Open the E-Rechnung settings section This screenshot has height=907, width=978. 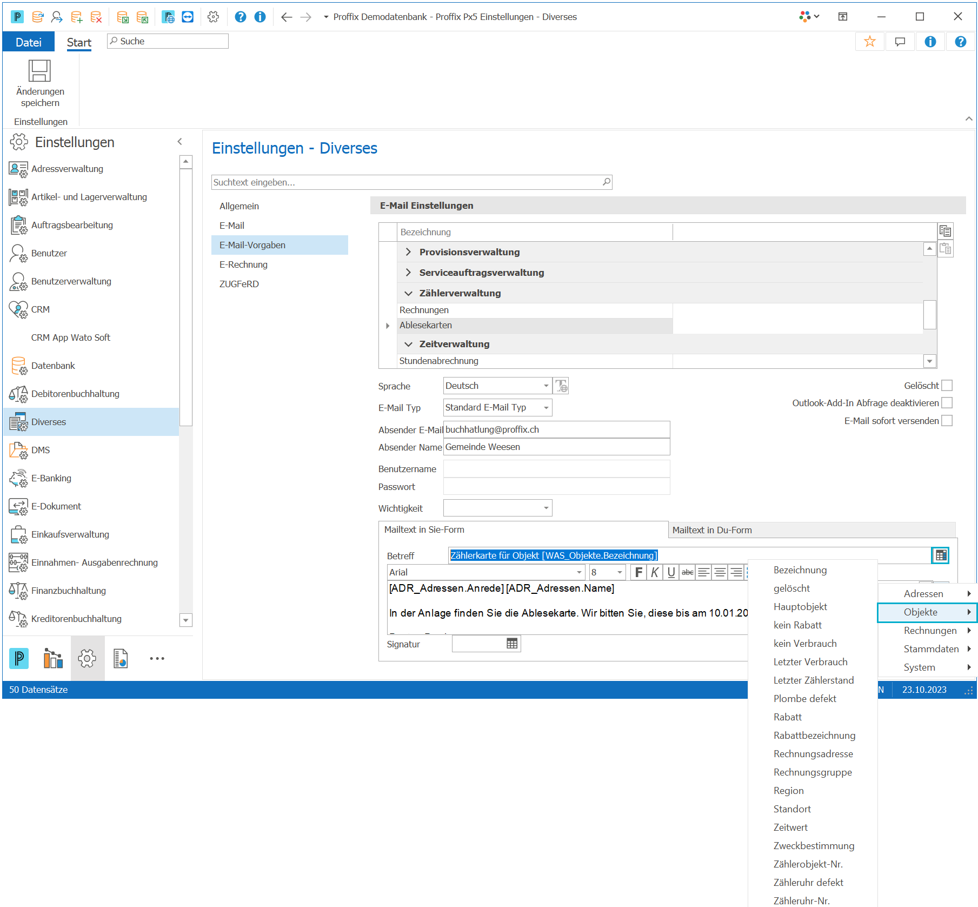click(x=243, y=264)
